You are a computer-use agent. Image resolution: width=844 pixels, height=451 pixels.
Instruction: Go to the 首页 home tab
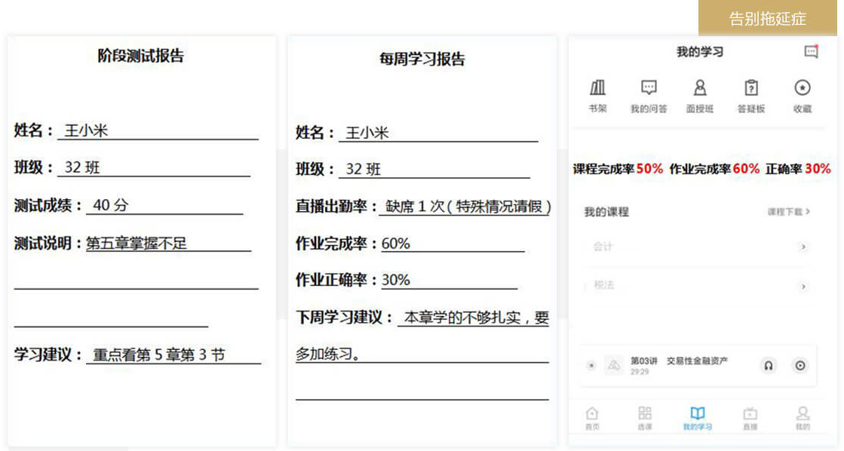[x=592, y=418]
